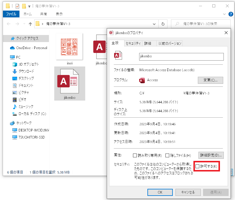Open the ファイル menu in ribbon

pos(11,14)
